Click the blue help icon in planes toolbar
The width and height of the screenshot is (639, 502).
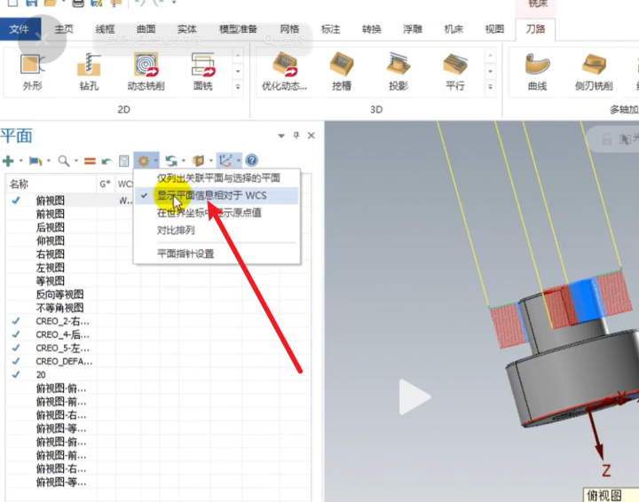(x=251, y=161)
